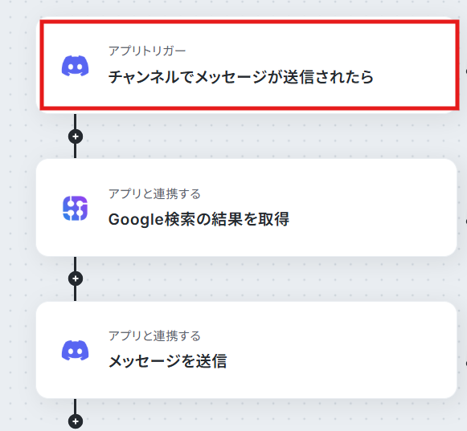
Task: Open the Google検索の結果を取得 step
Action: point(199,220)
